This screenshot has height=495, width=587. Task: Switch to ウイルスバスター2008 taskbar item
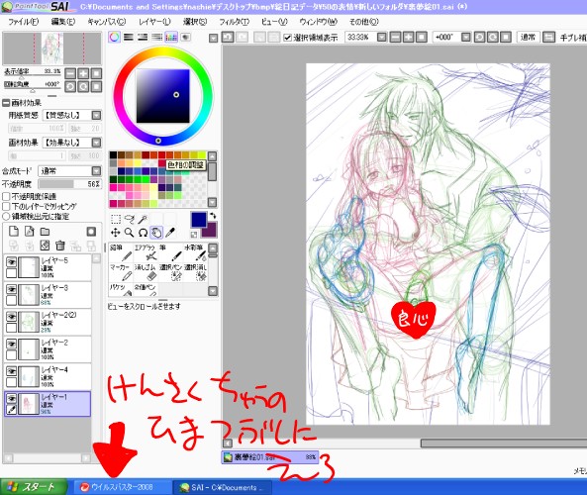point(122,487)
